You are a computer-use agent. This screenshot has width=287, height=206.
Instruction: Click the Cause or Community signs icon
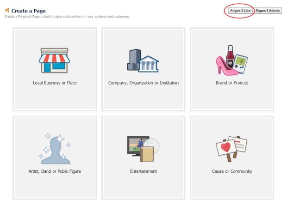click(231, 149)
